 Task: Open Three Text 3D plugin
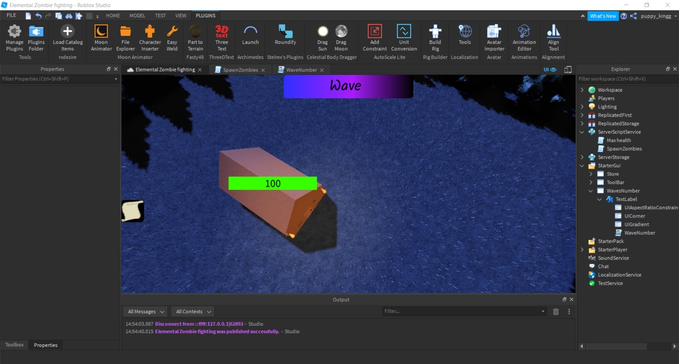222,38
